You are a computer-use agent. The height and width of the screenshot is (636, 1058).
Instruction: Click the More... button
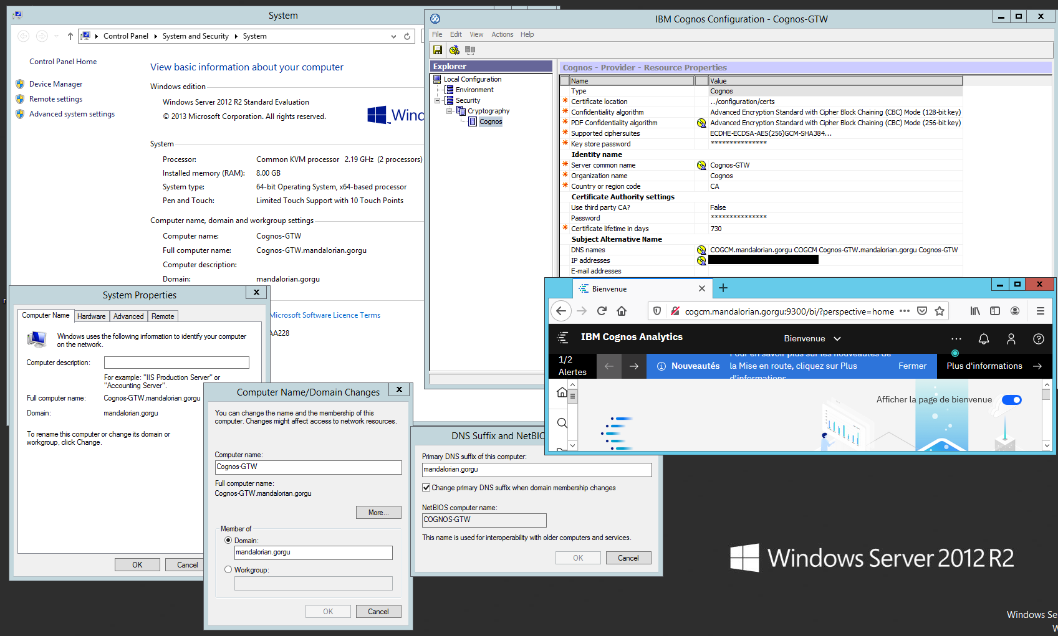[378, 512]
